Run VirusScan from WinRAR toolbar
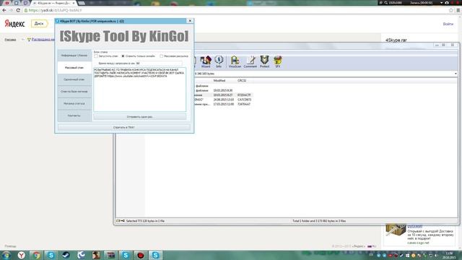Screen dimensions: 462x260 [235, 62]
